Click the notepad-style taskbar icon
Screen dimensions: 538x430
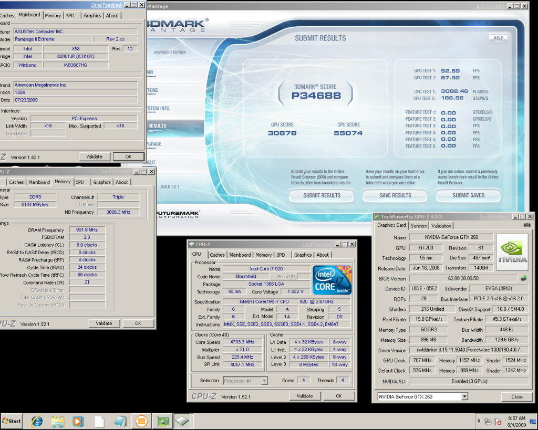click(120, 421)
